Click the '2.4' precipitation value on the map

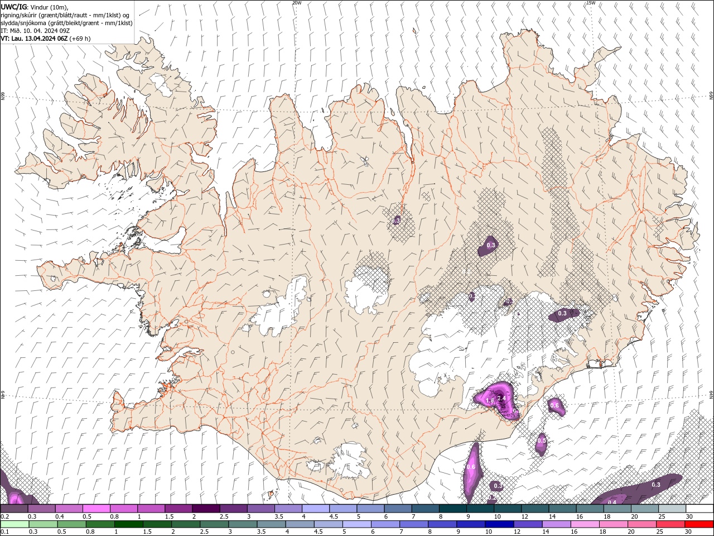tap(501, 398)
